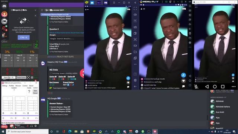This screenshot has width=238, height=134.
Task: Collapse BlueStacks sidebar with double chevron
Action: coord(135,3)
